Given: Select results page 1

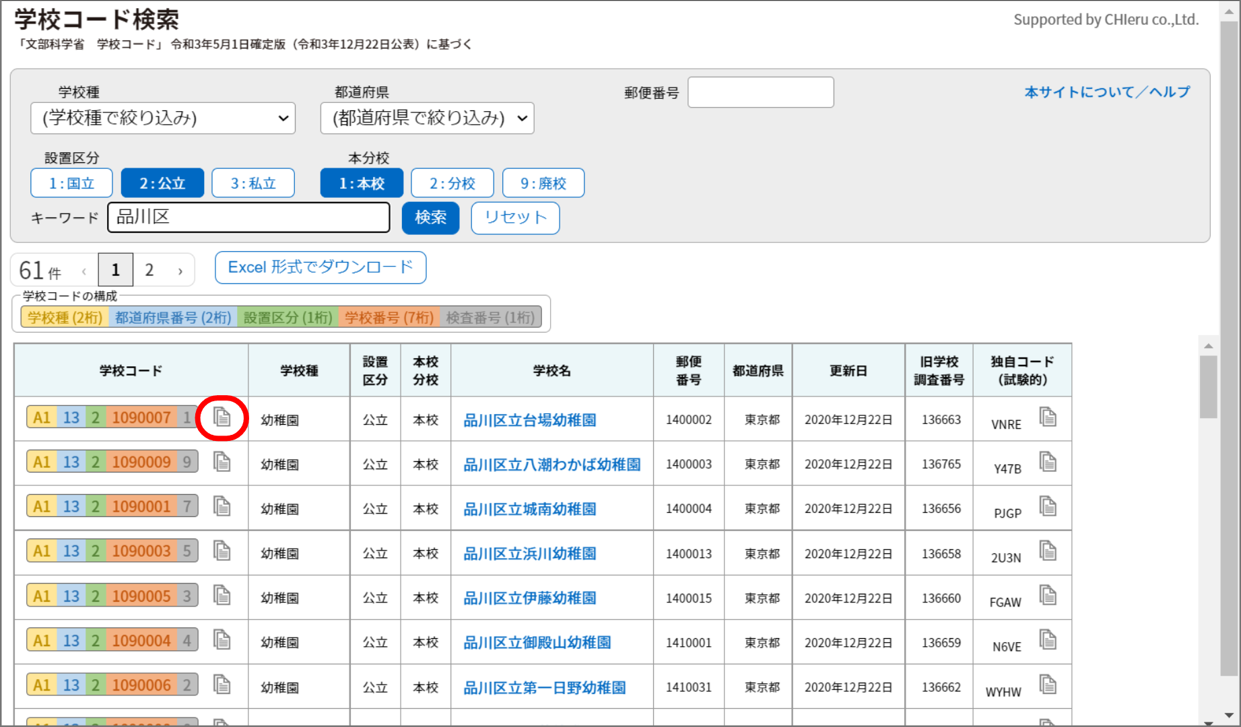Looking at the screenshot, I should 116,270.
